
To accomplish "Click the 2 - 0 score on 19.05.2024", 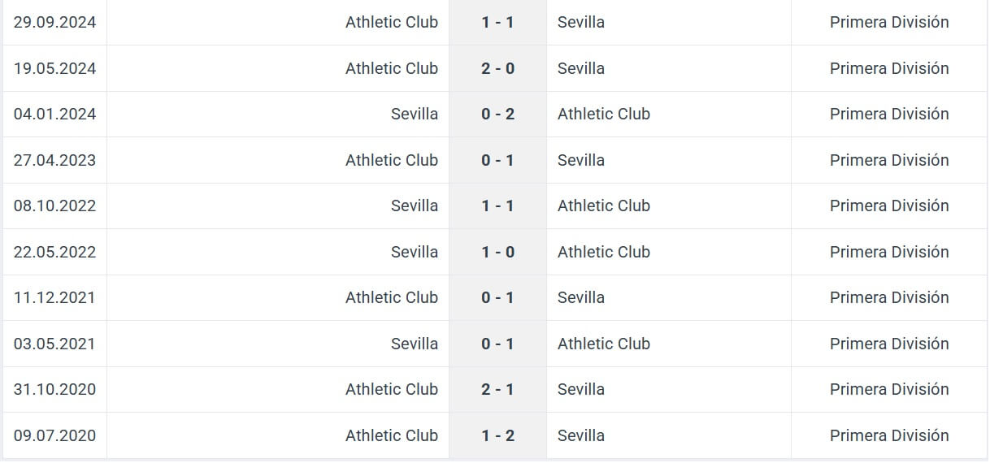I will pos(497,68).
